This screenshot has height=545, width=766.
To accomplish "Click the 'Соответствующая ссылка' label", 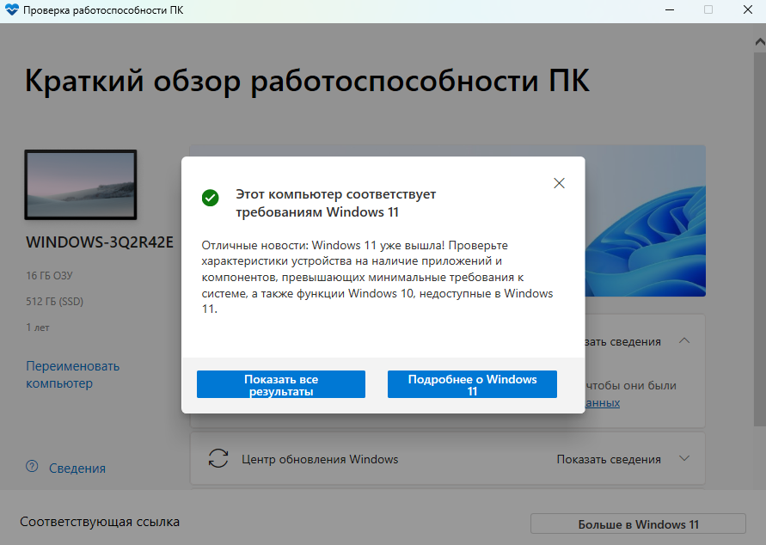I will pyautogui.click(x=100, y=522).
